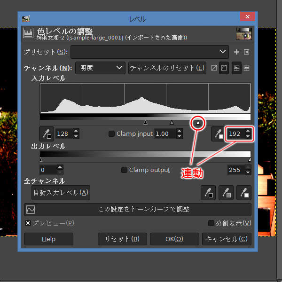The image size is (282, 282).
Task: Enable the Clamp input checkbox
Action: point(111,133)
